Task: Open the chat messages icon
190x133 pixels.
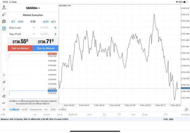Action: point(4,21)
